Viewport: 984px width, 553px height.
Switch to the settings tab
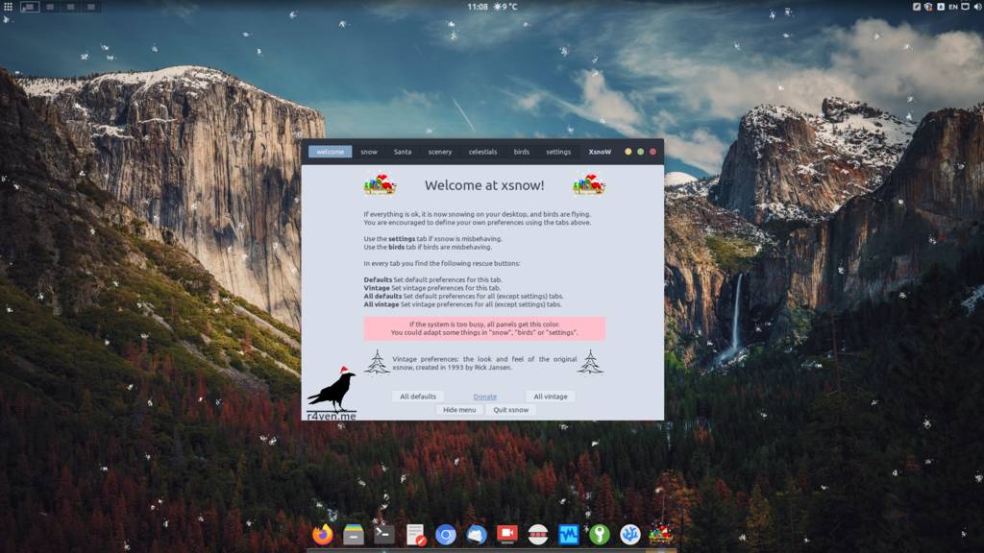pyautogui.click(x=558, y=152)
